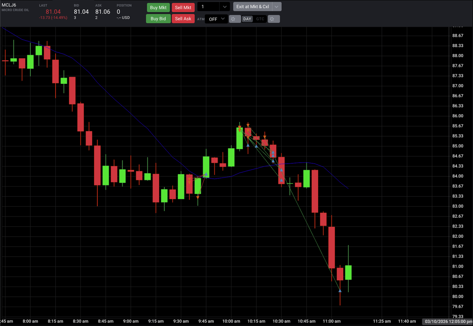Click the 9:15 am time axis label

(156, 321)
